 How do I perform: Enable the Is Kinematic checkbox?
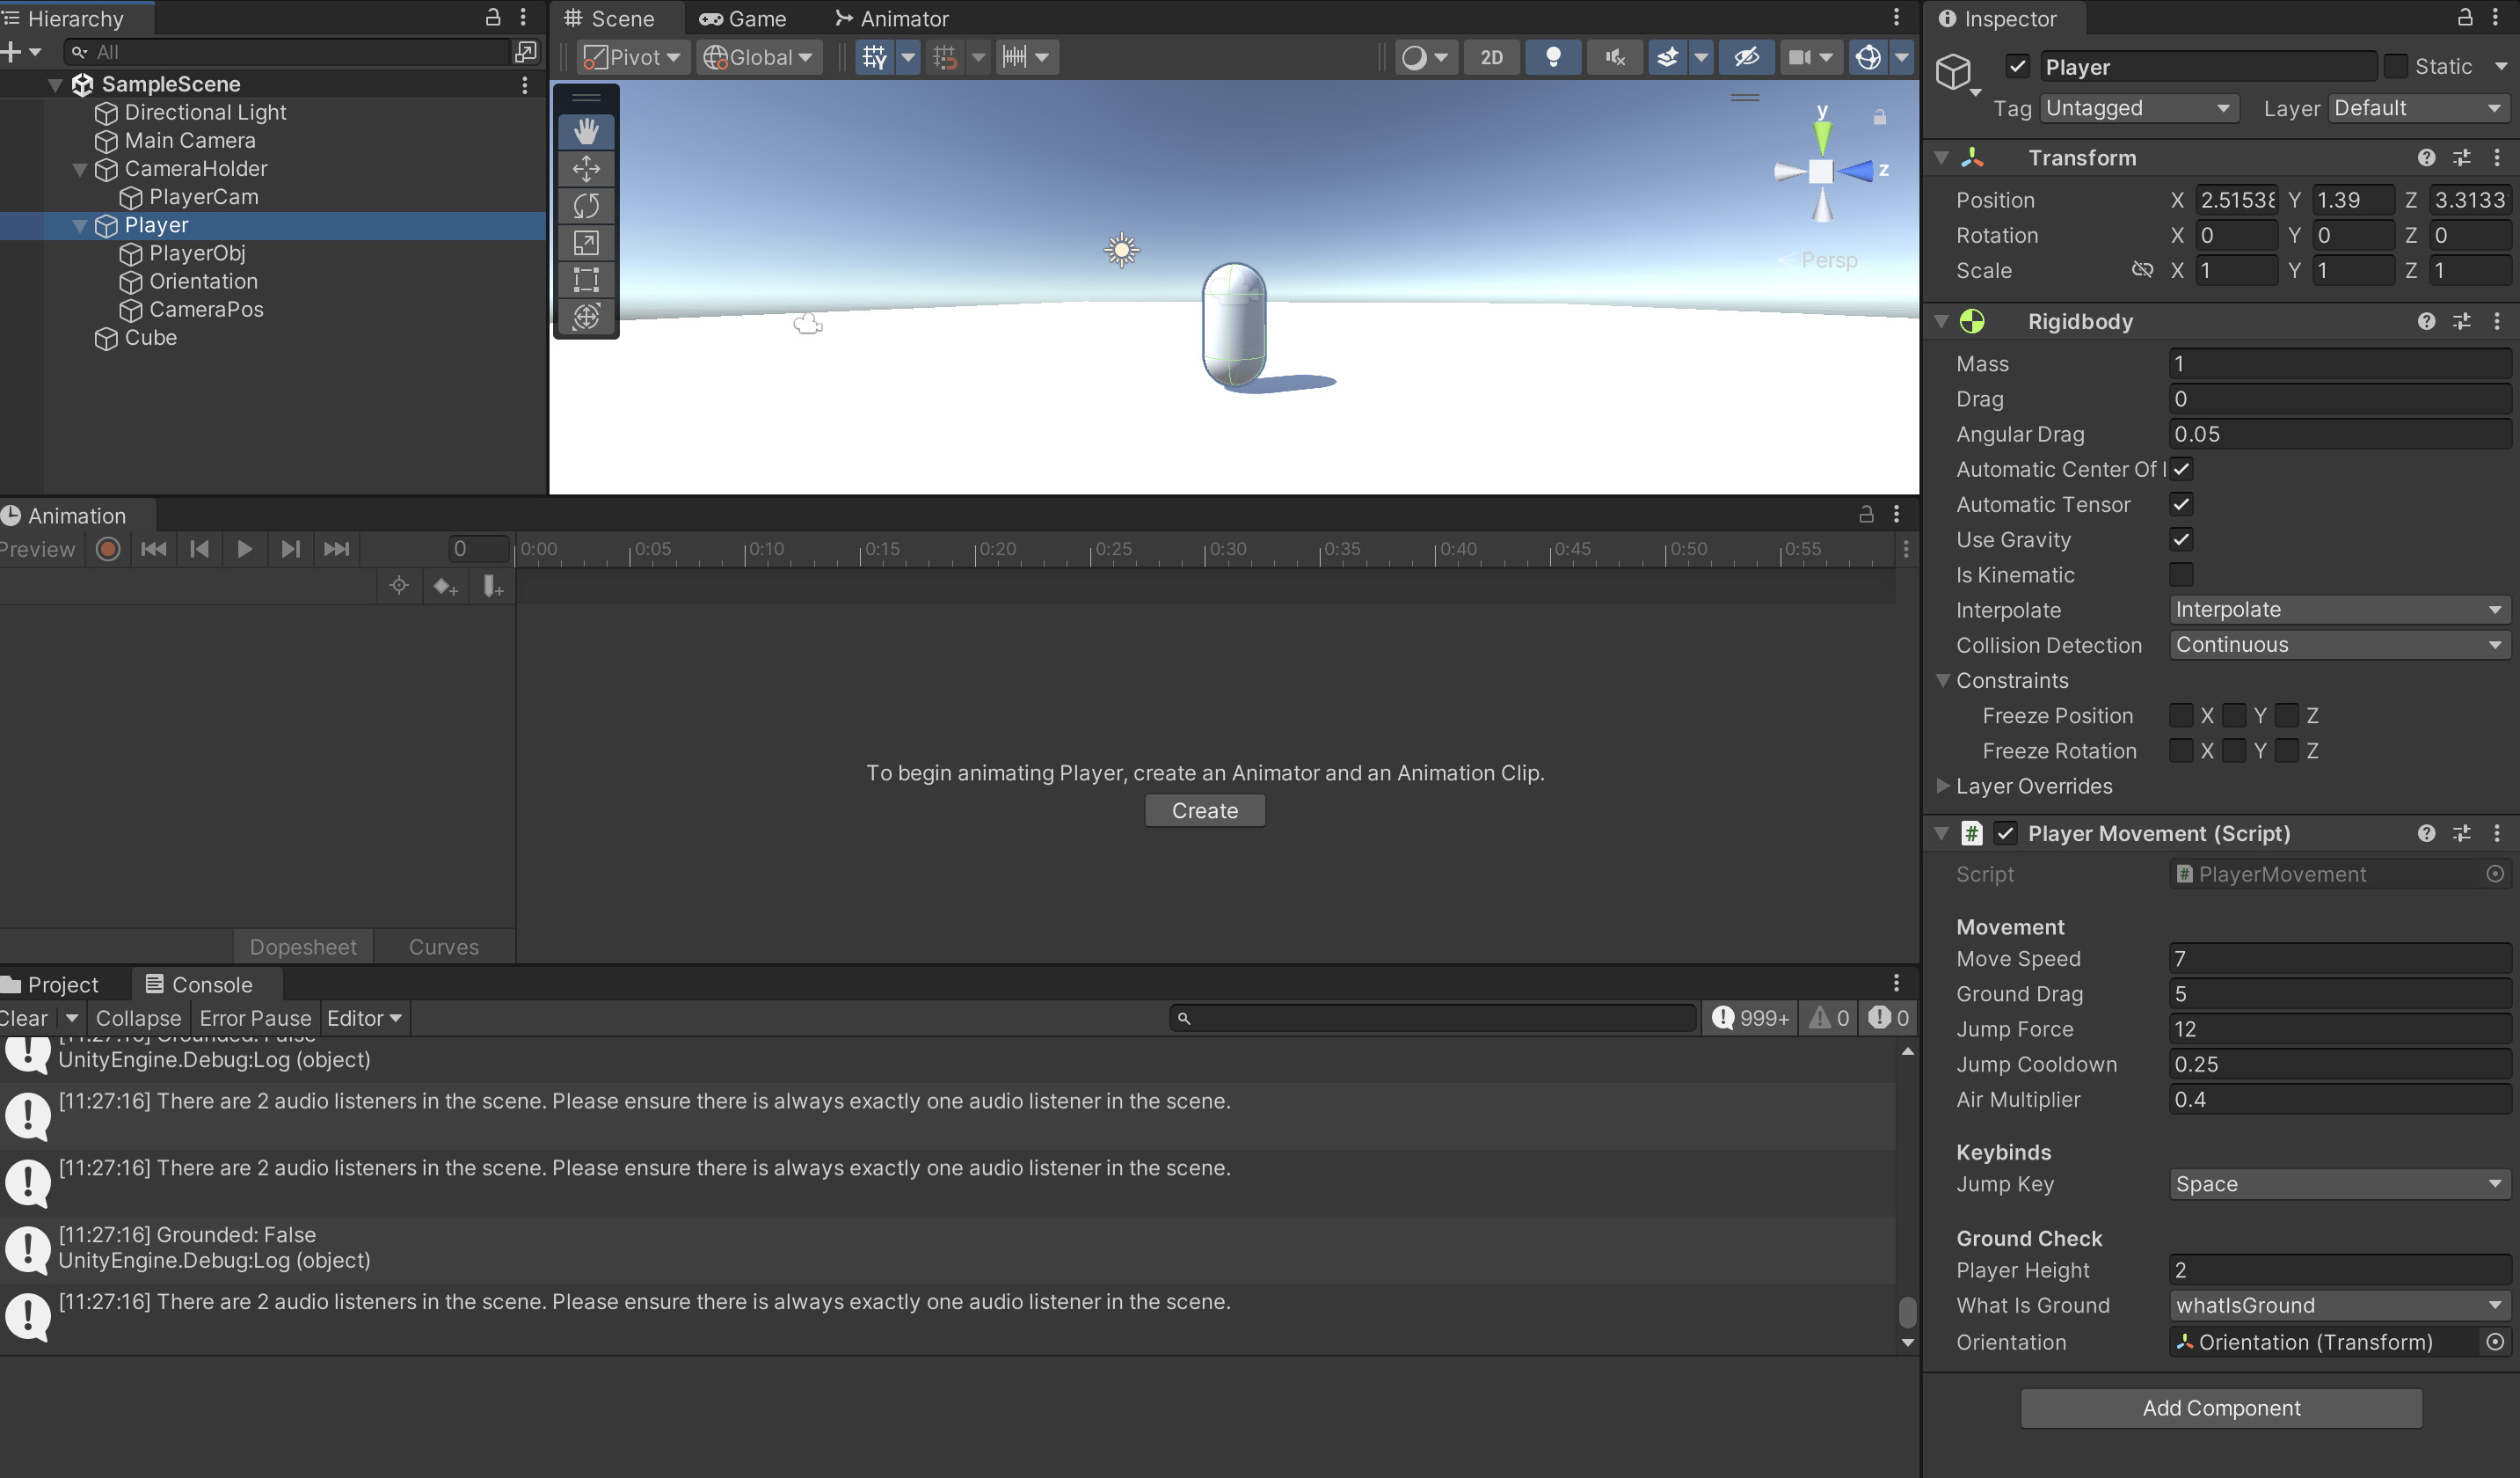point(2182,574)
